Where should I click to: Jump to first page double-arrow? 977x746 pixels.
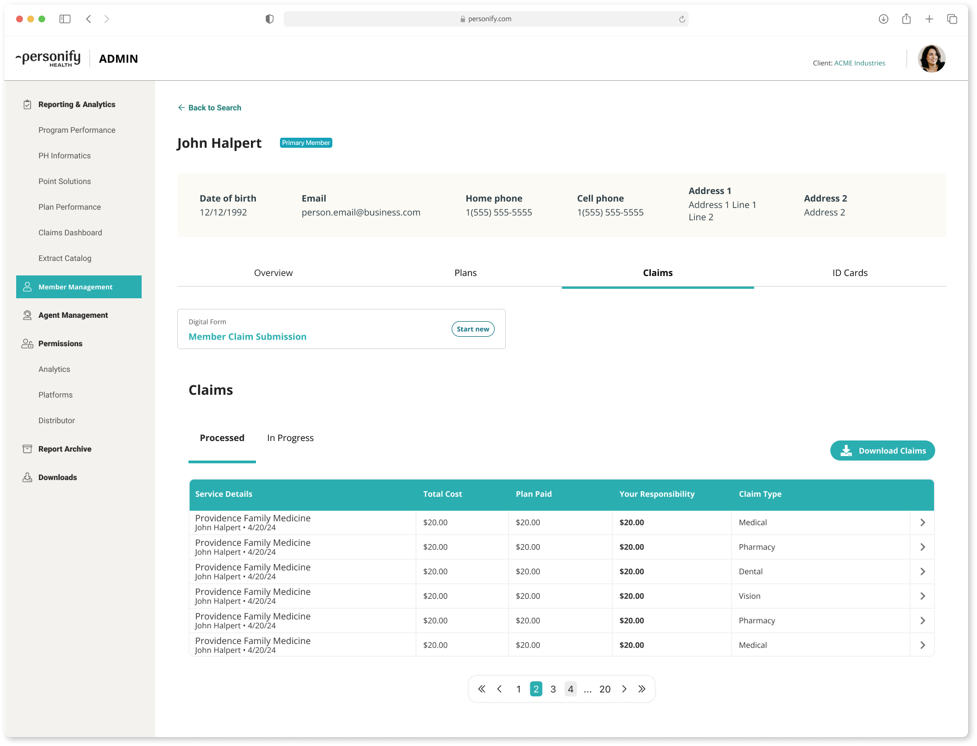tap(482, 689)
